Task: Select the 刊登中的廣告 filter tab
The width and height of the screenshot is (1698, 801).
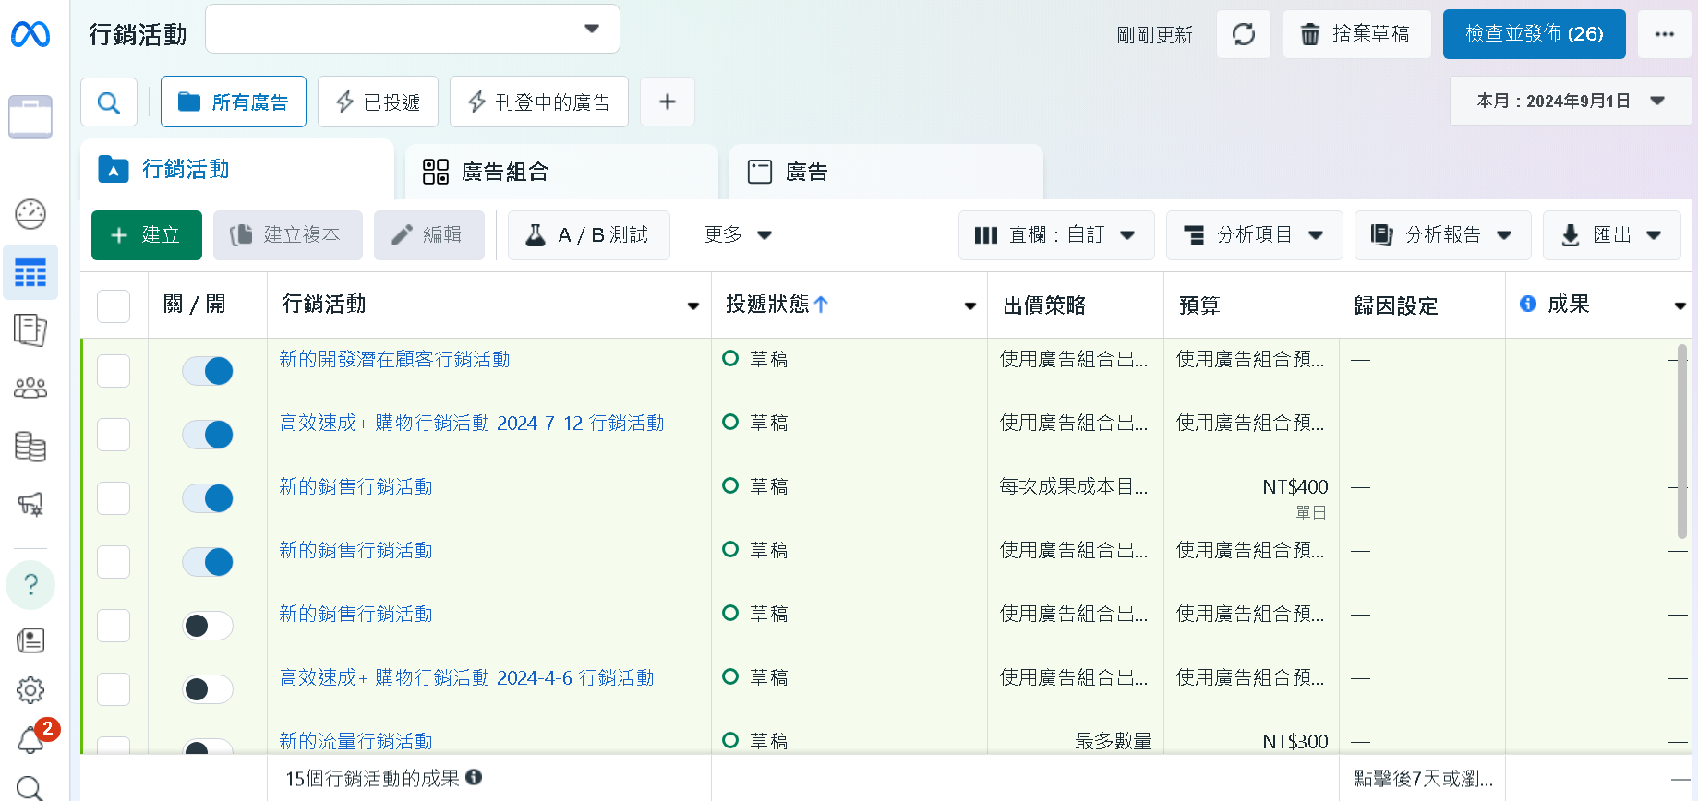Action: pyautogui.click(x=539, y=102)
